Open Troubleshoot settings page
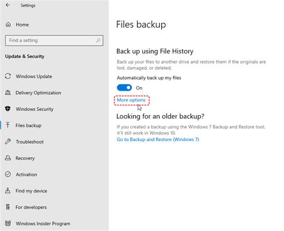Screen dimensions: 284x231 [29, 142]
